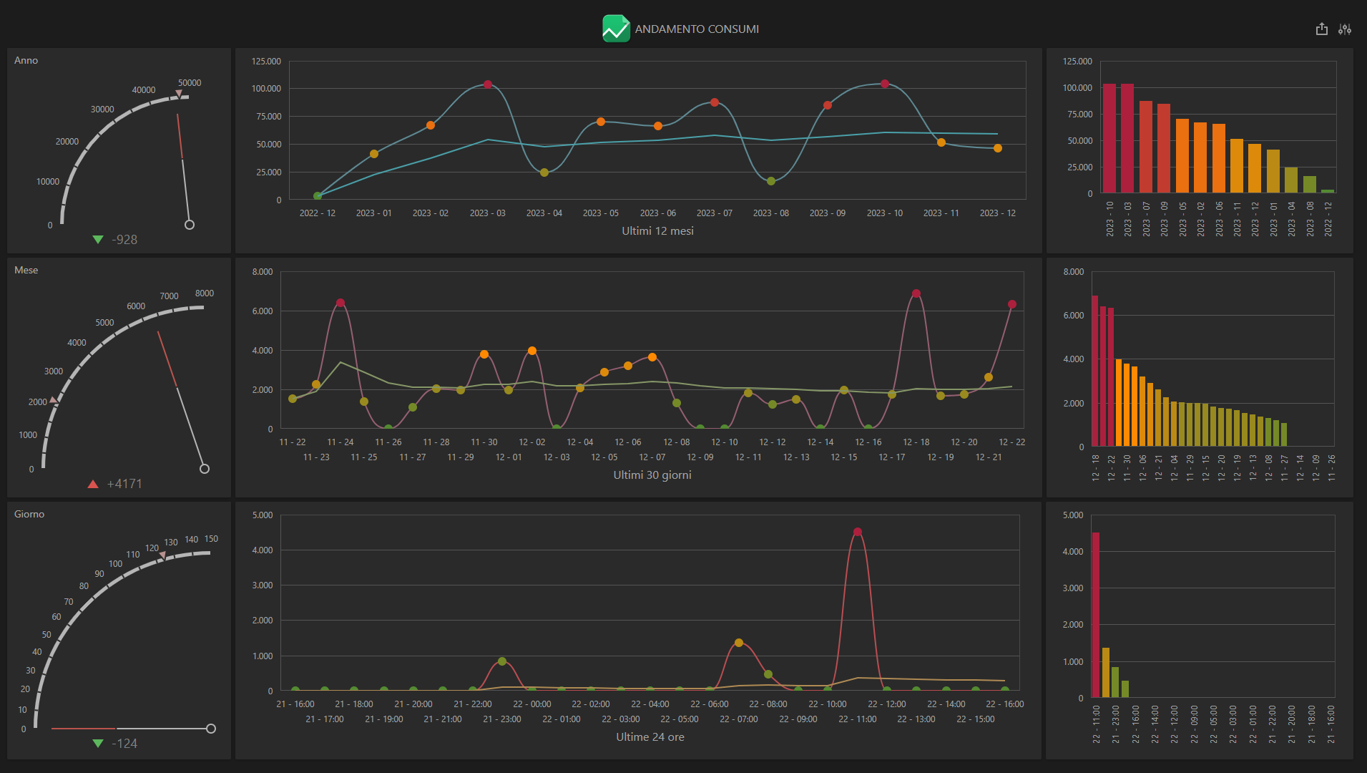Select the 2023 - 10 peak data point
The width and height of the screenshot is (1367, 773).
pos(885,84)
